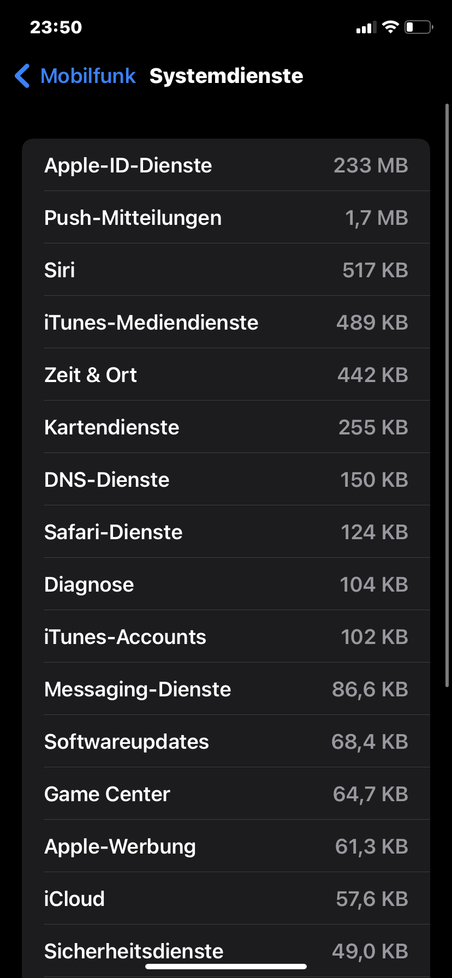Tap the 23:50 clock in status bar
This screenshot has height=978, width=452.
coord(56,27)
